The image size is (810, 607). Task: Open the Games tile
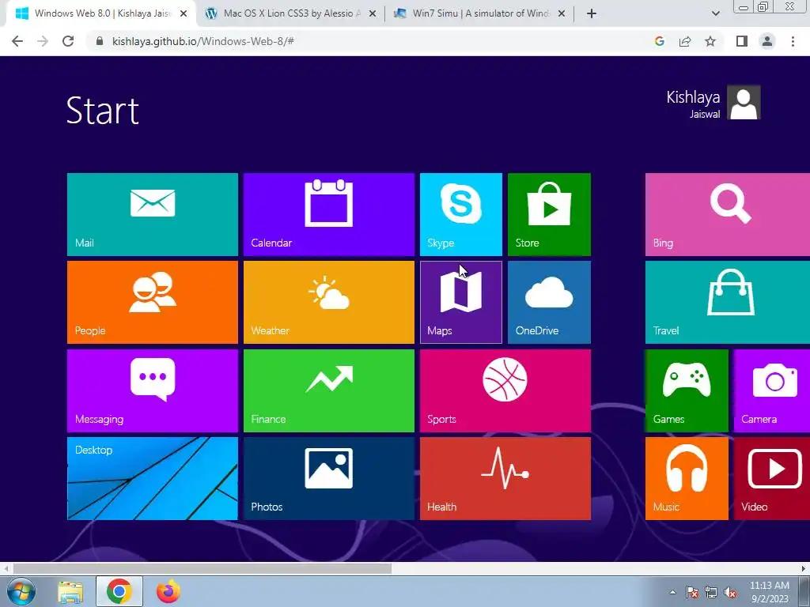[687, 390]
